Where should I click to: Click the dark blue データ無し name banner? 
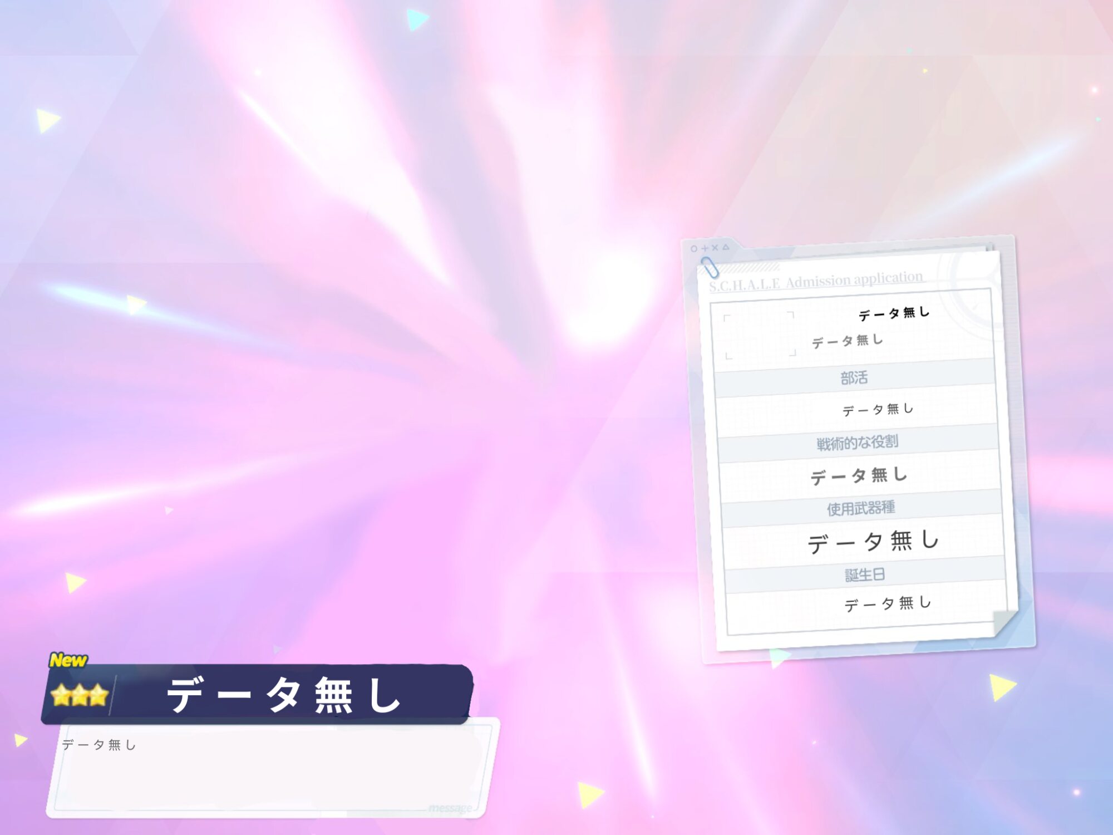[x=284, y=695]
